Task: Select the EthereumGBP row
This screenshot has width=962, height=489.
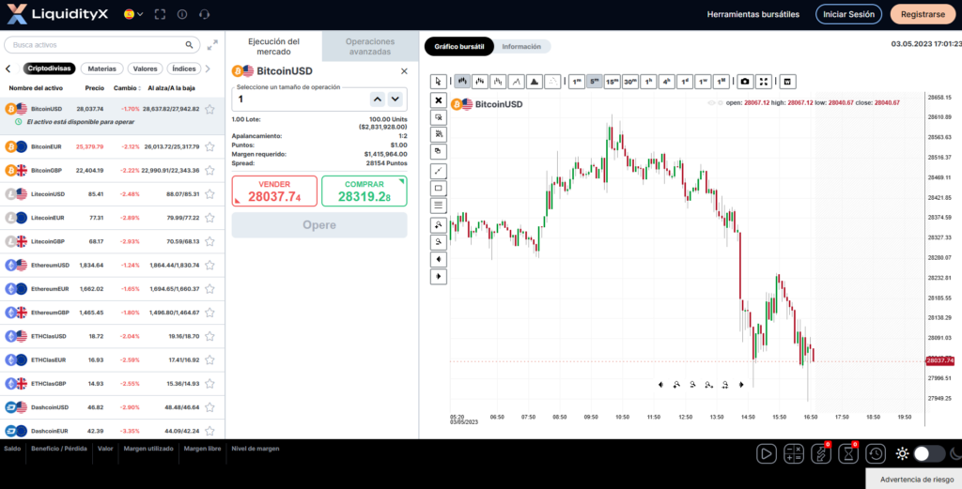Action: 113,313
